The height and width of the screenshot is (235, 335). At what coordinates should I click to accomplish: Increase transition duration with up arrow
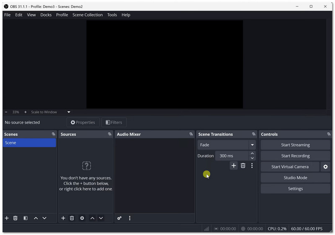[x=253, y=154]
